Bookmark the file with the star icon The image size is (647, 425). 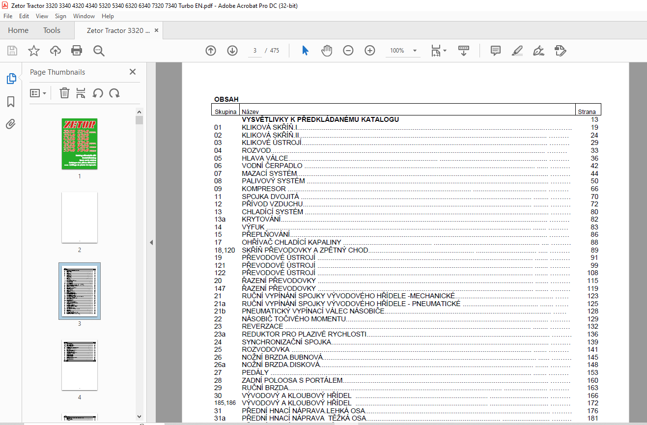(33, 51)
